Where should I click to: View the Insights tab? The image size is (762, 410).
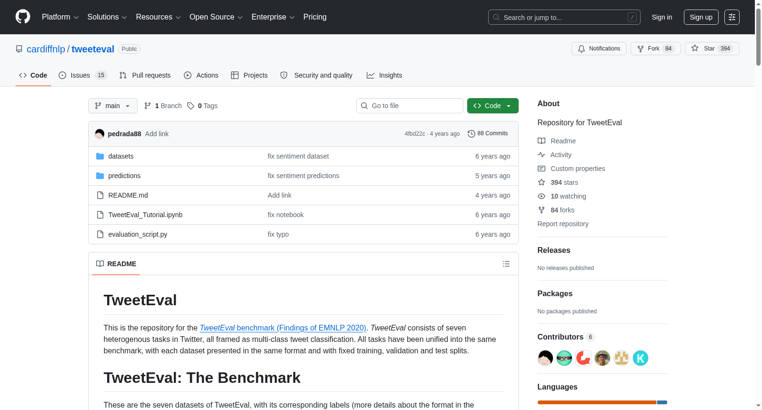pos(384,75)
